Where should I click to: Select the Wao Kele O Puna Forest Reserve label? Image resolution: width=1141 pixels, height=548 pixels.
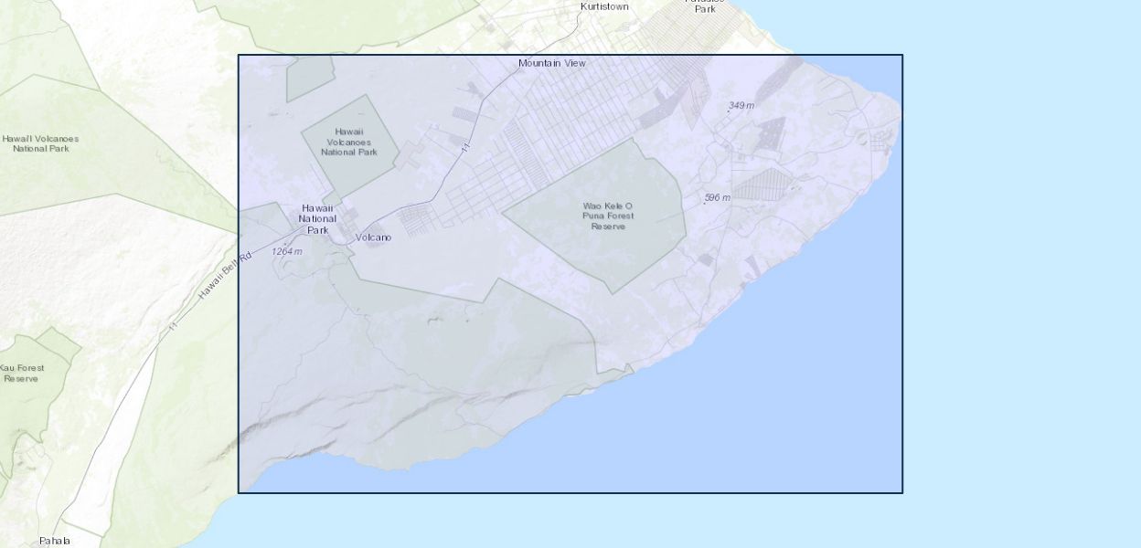coord(608,216)
